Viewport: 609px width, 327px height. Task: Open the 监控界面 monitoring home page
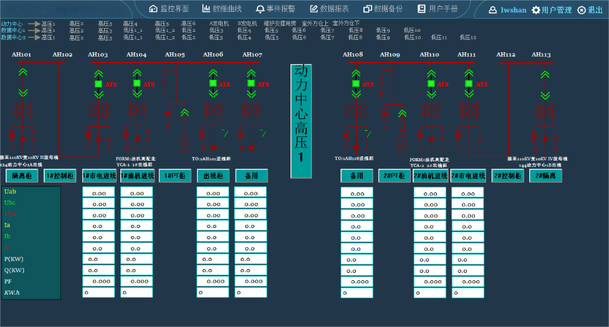(169, 9)
